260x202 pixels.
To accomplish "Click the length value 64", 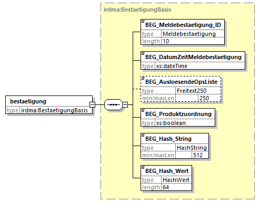I will 166,187.
